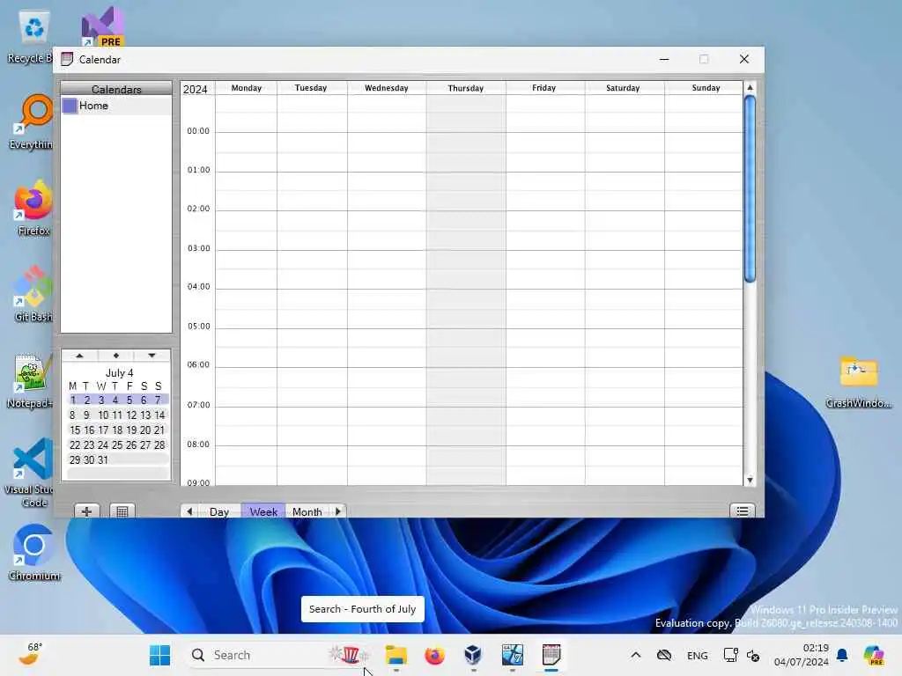Viewport: 902px width, 676px height.
Task: Open the CrashWindo... desktop folder
Action: (x=858, y=382)
